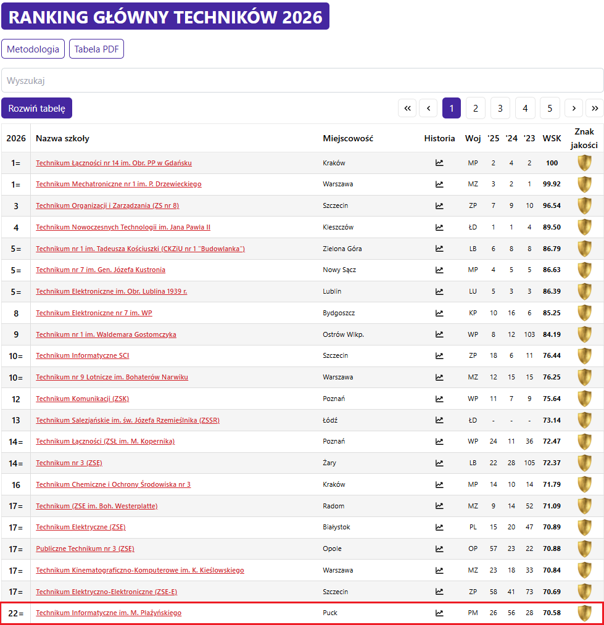Sort by WSK column header
Viewport: 604px width, 625px height.
pyautogui.click(x=552, y=138)
